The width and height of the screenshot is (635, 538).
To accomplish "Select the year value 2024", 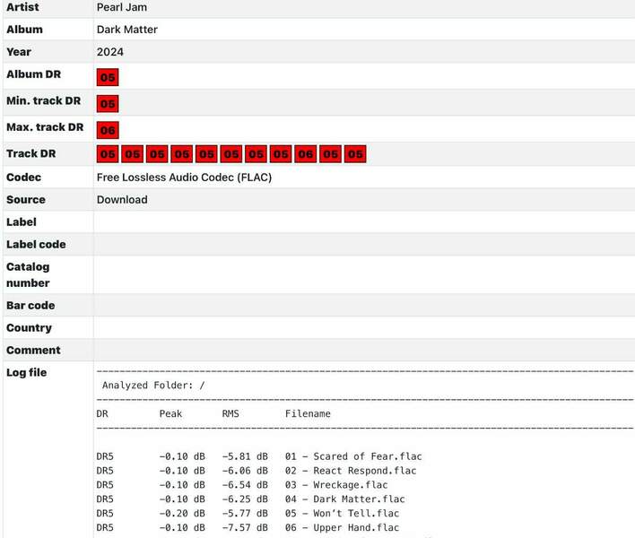I will click(x=110, y=52).
